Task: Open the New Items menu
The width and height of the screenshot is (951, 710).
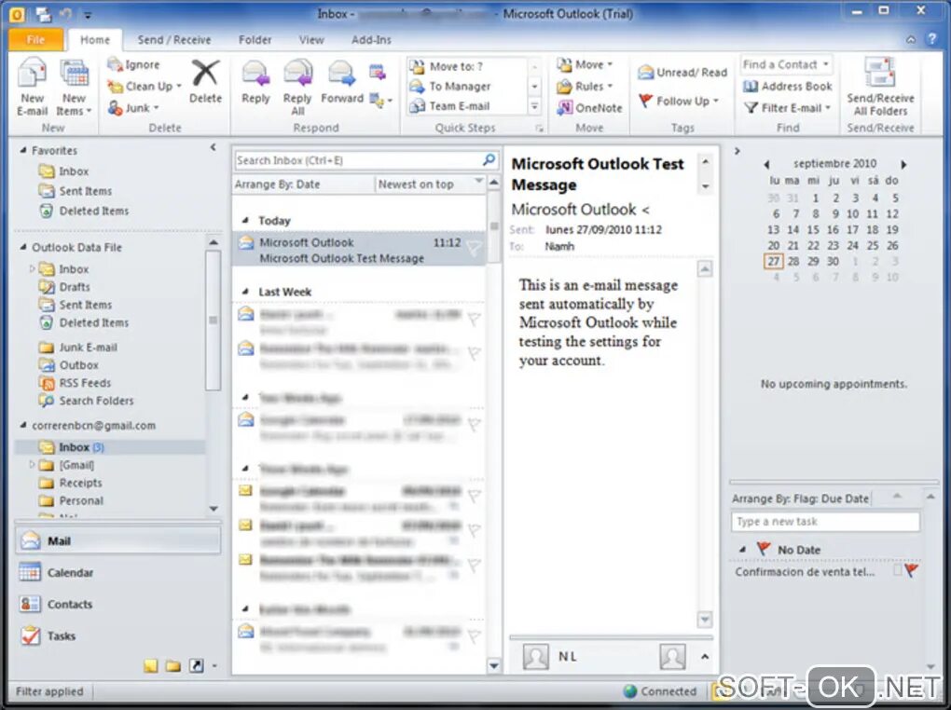Action: (x=74, y=88)
